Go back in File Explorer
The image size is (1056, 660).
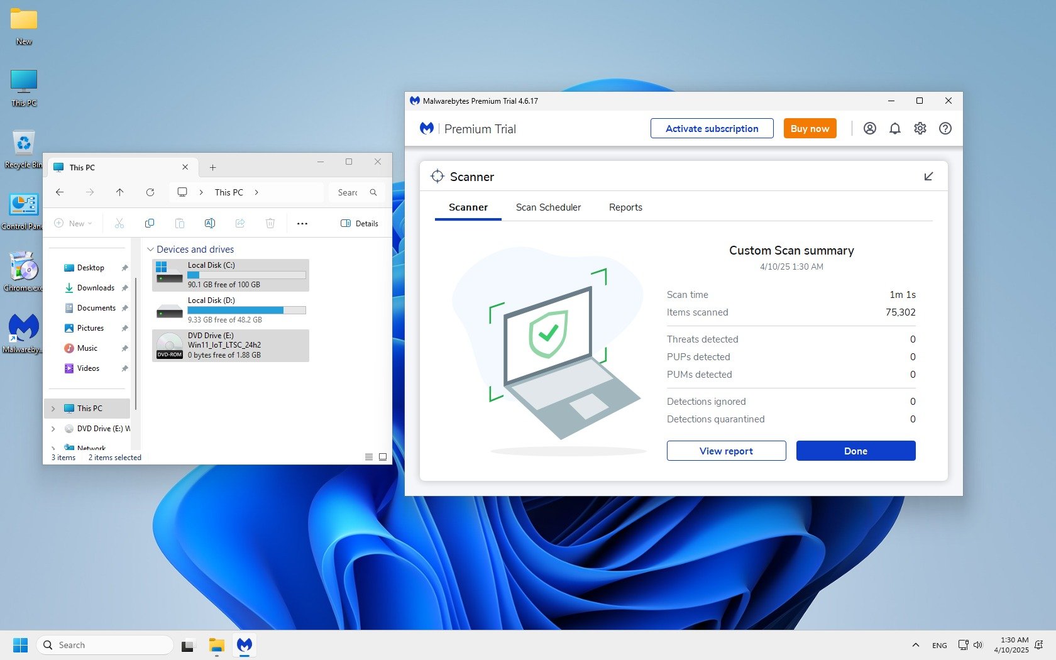tap(60, 192)
